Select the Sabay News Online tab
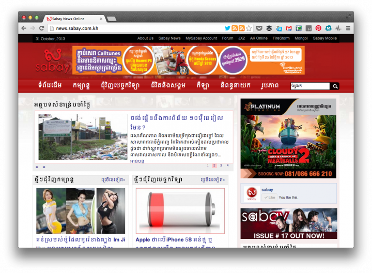This screenshot has width=372, height=273. (x=75, y=19)
